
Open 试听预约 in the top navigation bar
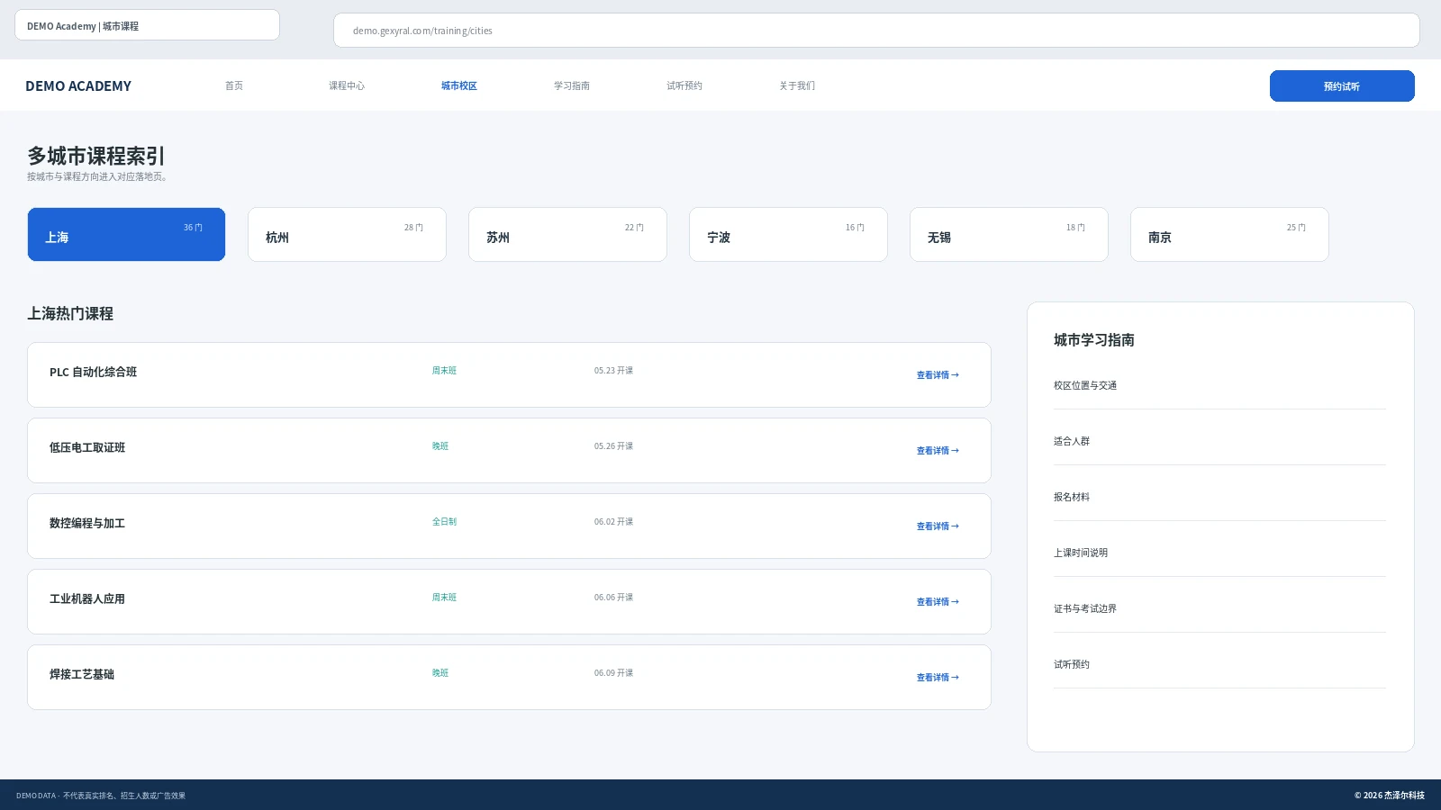684,85
